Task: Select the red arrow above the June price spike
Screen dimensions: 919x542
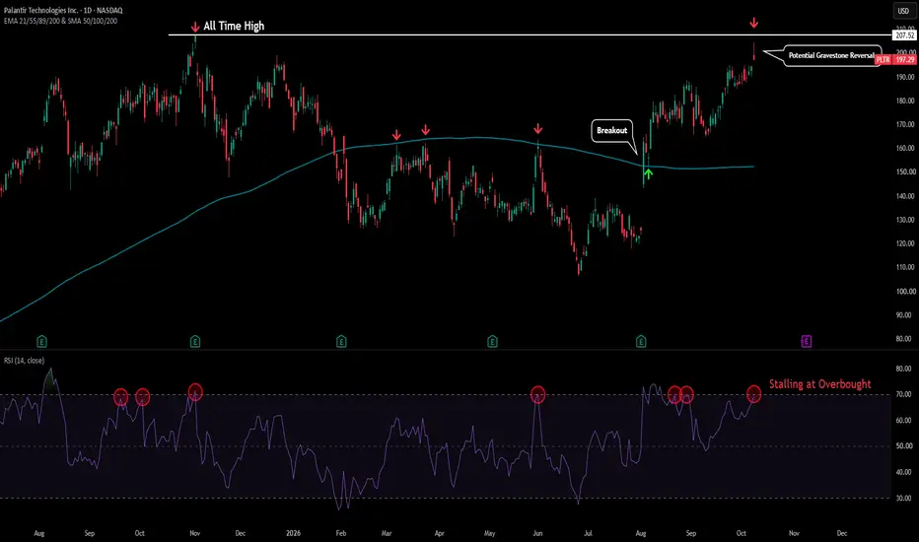Action: point(538,129)
